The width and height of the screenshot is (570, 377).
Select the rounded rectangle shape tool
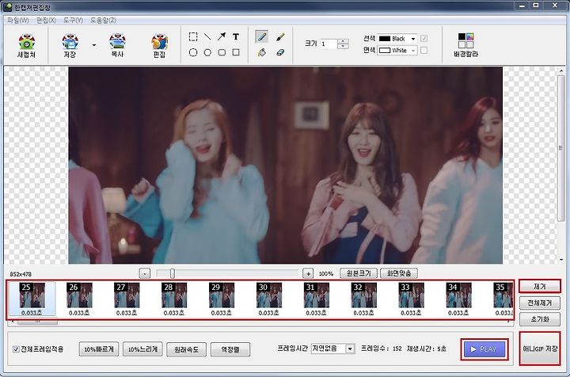(222, 53)
